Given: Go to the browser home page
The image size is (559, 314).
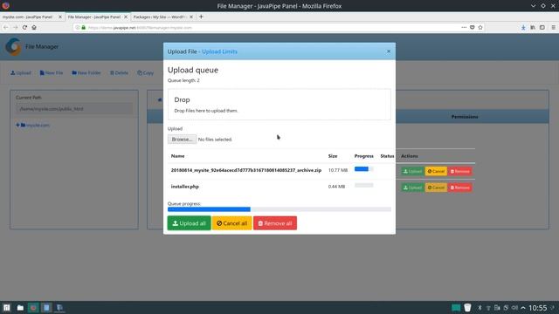Looking at the screenshot, I should tap(34, 27).
